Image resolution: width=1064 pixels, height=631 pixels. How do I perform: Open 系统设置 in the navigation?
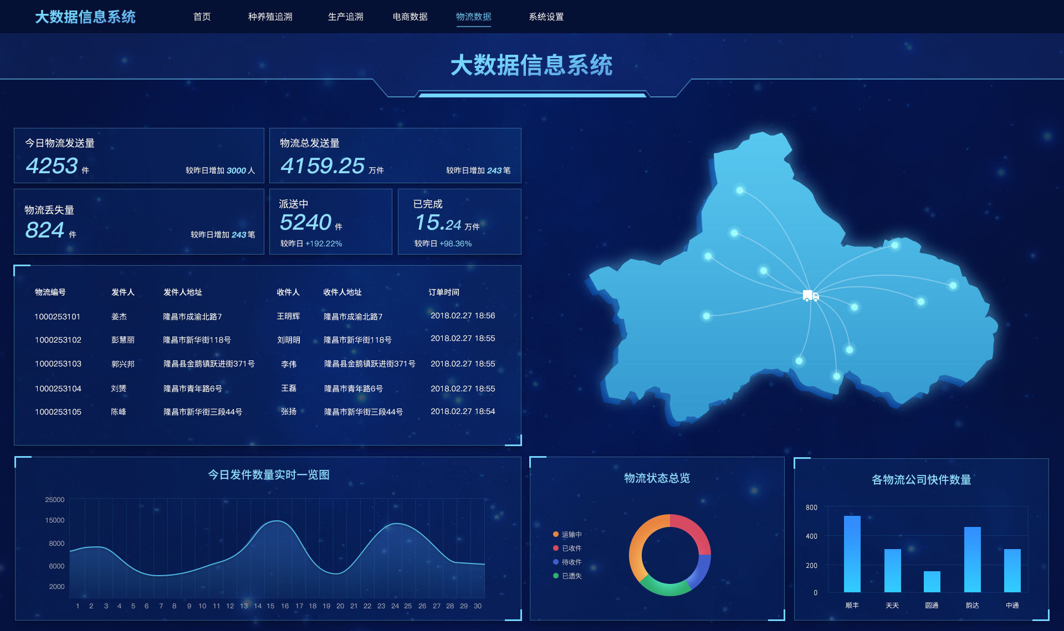[546, 17]
